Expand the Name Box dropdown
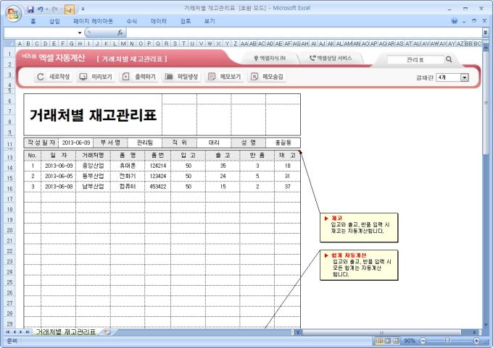The height and width of the screenshot is (348, 493). coord(80,33)
